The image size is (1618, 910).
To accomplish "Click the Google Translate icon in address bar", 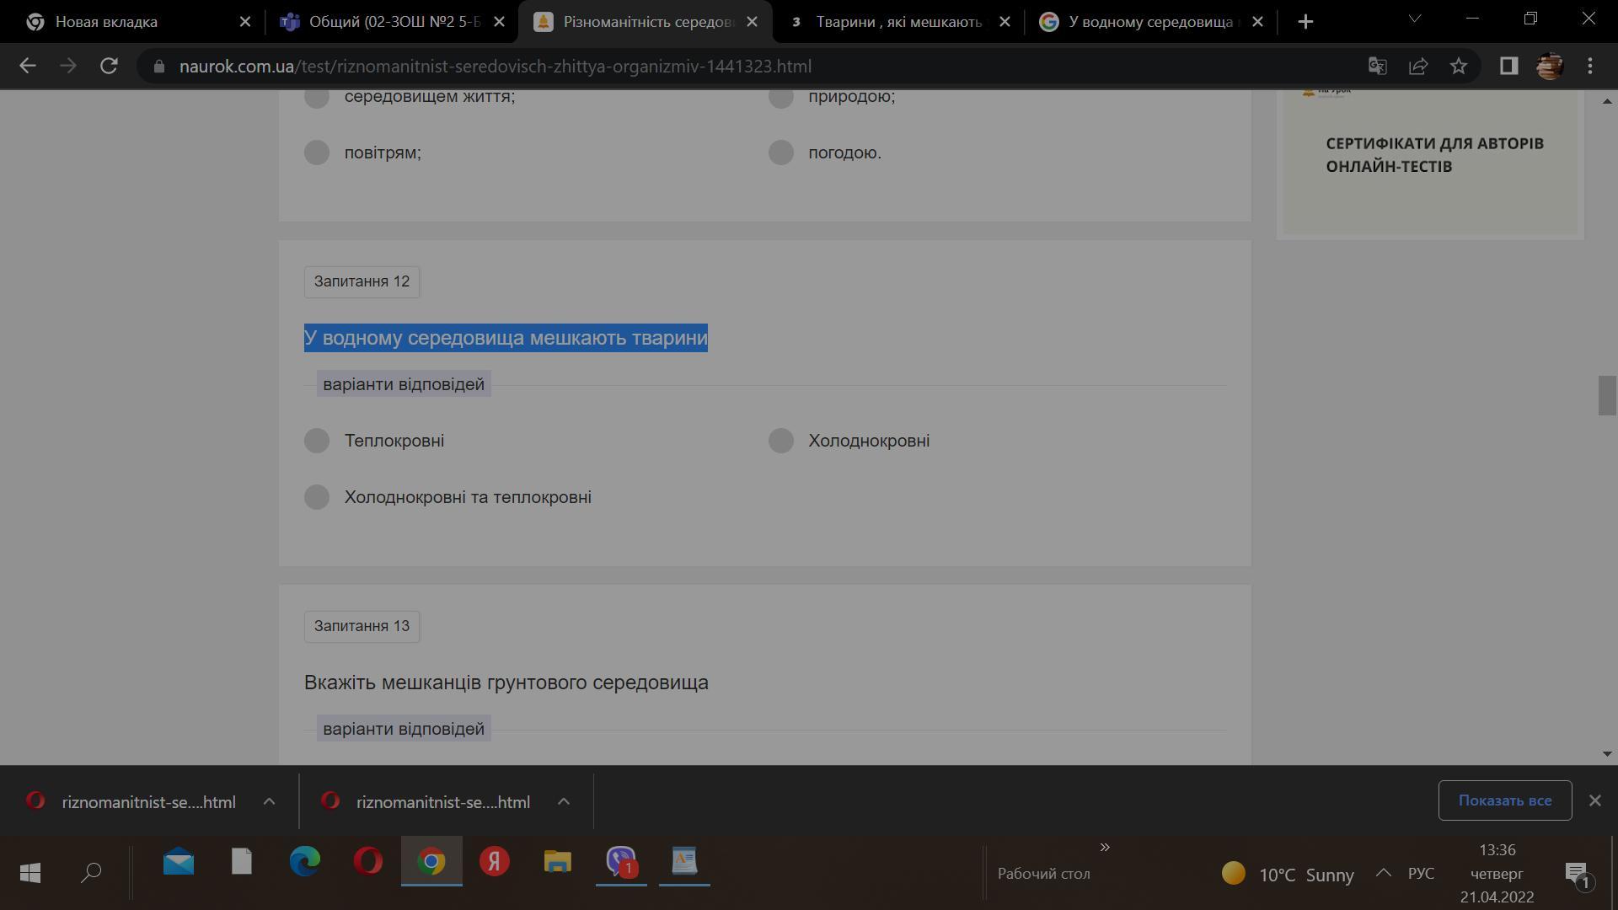I will pos(1377,66).
